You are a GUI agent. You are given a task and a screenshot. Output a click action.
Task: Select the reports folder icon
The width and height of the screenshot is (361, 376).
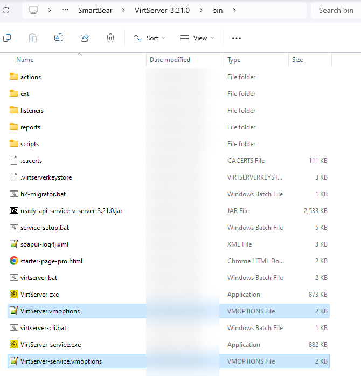pos(14,127)
